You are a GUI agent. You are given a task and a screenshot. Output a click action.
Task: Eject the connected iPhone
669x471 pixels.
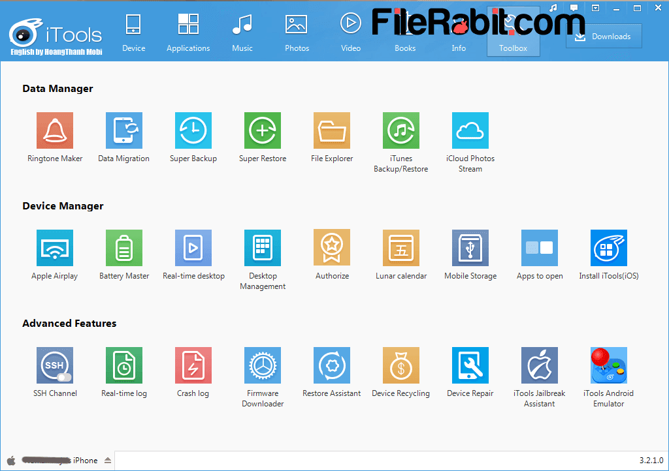point(108,461)
